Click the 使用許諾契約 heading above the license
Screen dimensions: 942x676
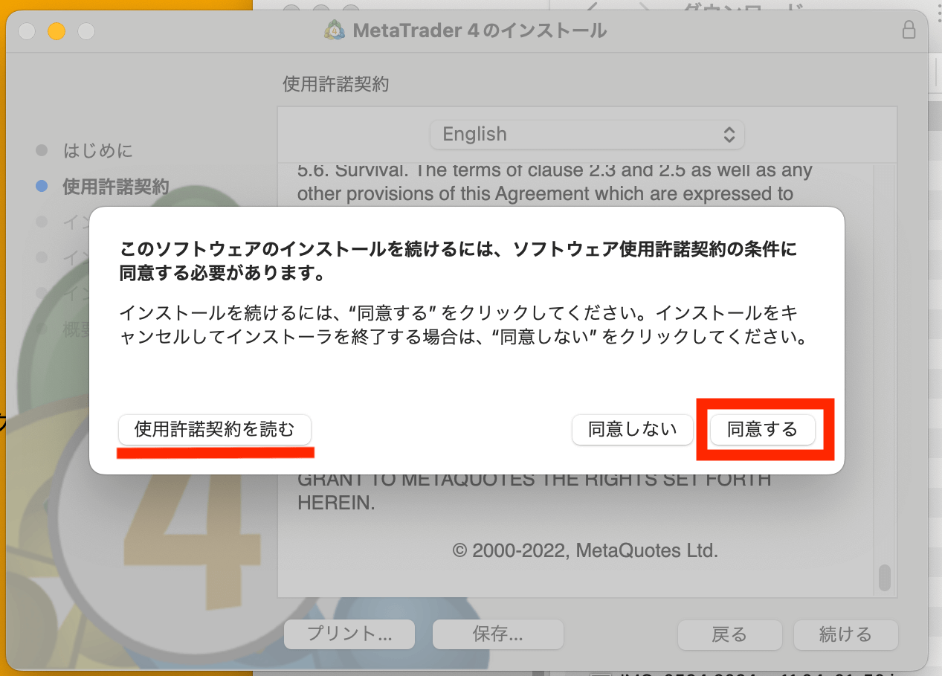click(x=336, y=84)
